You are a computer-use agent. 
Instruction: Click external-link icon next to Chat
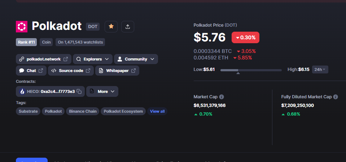41,71
